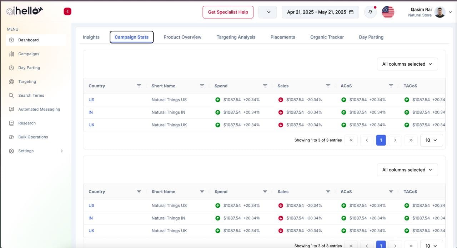The width and height of the screenshot is (457, 248).
Task: Filter the ACoS column in first table
Action: (x=391, y=86)
